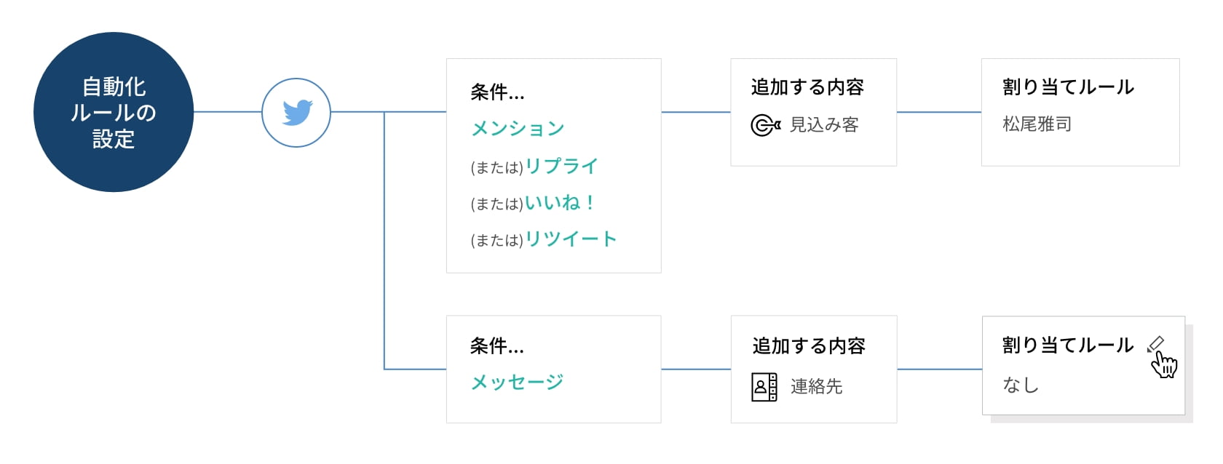Open the bottom 追加する内容 card heading
Screen dimensions: 1223x464
[x=808, y=346]
